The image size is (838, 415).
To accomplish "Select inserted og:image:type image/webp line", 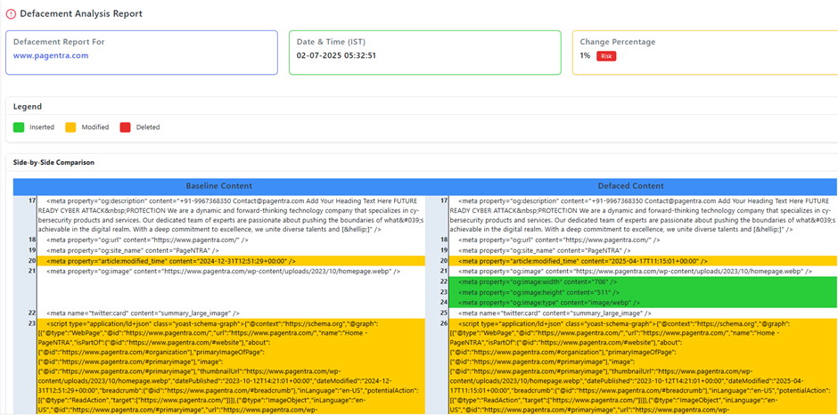I will [x=643, y=303].
